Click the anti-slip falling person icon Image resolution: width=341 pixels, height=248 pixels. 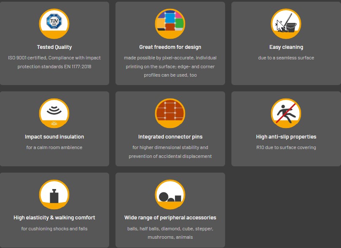(x=286, y=113)
